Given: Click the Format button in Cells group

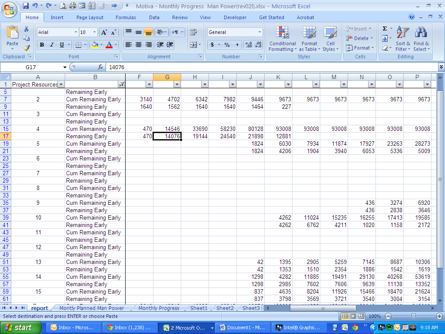Looking at the screenshot, I should (360, 48).
